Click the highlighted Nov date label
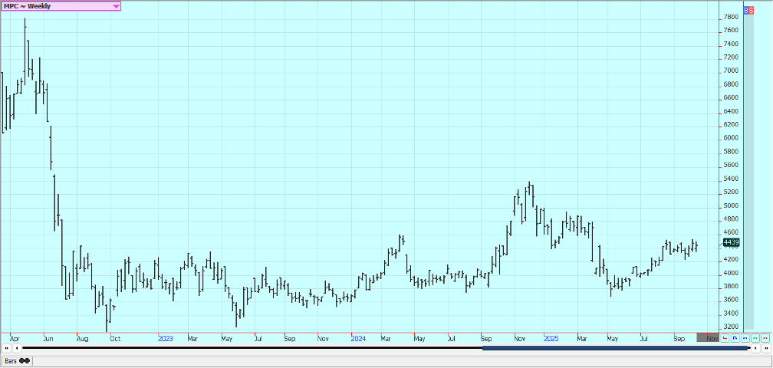Screen dimensions: 773x368 pos(709,337)
